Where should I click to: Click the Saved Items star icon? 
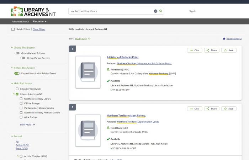tap(224, 38)
